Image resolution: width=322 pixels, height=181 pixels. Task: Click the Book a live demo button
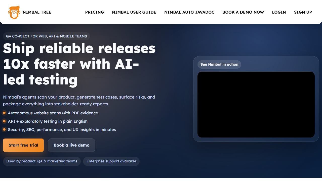point(71,145)
